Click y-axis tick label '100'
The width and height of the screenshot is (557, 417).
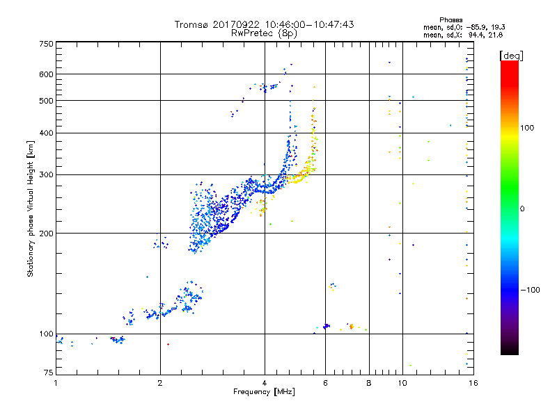pyautogui.click(x=46, y=334)
